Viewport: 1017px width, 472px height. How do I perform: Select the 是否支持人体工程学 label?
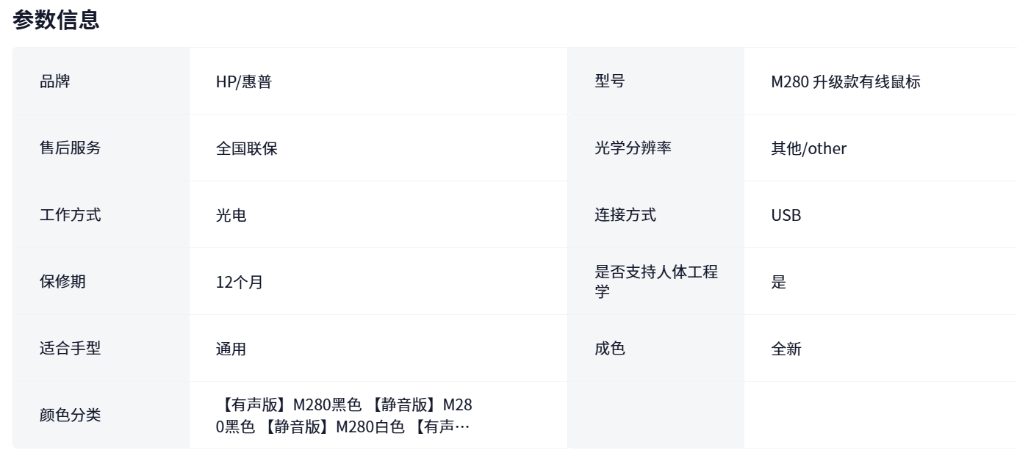click(655, 281)
